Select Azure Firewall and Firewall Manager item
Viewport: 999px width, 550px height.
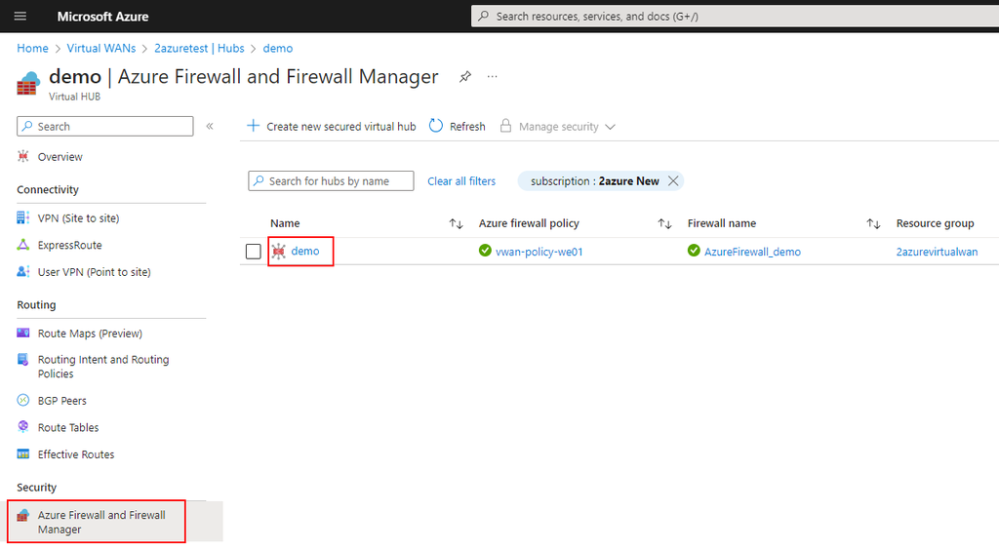(x=101, y=522)
